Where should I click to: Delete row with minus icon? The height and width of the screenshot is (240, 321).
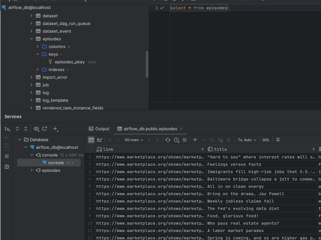203,140
